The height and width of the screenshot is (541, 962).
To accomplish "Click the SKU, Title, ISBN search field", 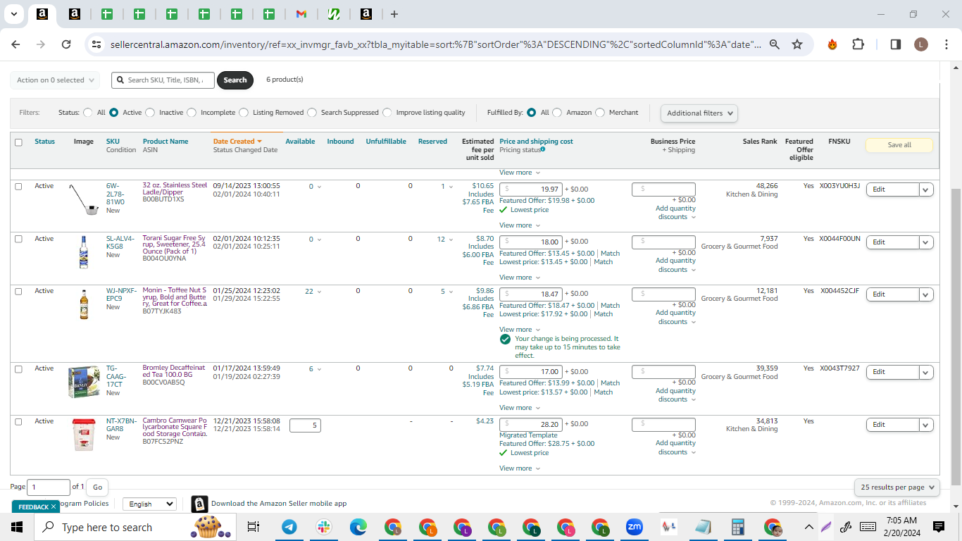I will coord(163,80).
